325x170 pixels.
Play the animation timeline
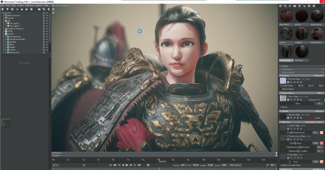click(127, 165)
